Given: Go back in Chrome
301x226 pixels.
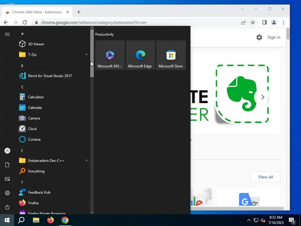Looking at the screenshot, I should (6, 22).
